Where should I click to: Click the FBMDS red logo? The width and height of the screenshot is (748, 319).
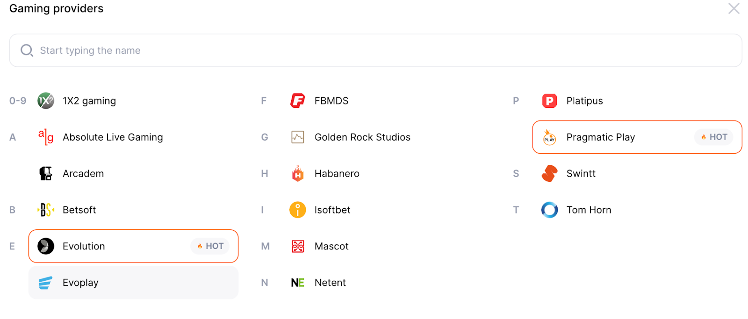[298, 100]
